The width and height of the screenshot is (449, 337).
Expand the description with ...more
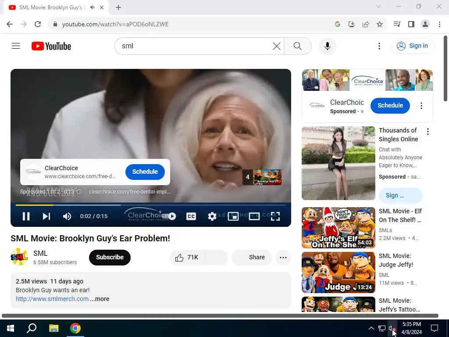coord(100,299)
